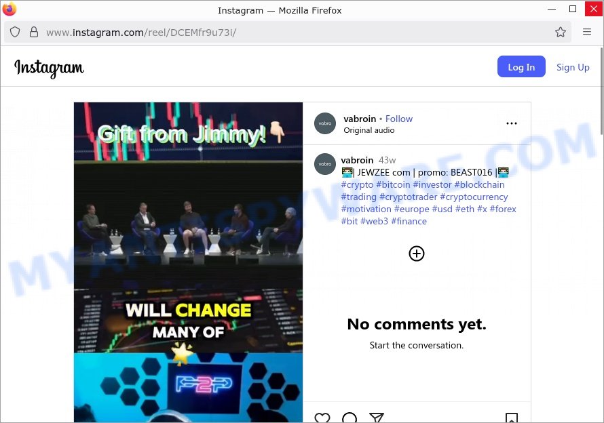Screen dimensions: 604x423
Task: Click the 'JEWZEE com | promo: BEAST016' caption text
Action: (x=425, y=172)
